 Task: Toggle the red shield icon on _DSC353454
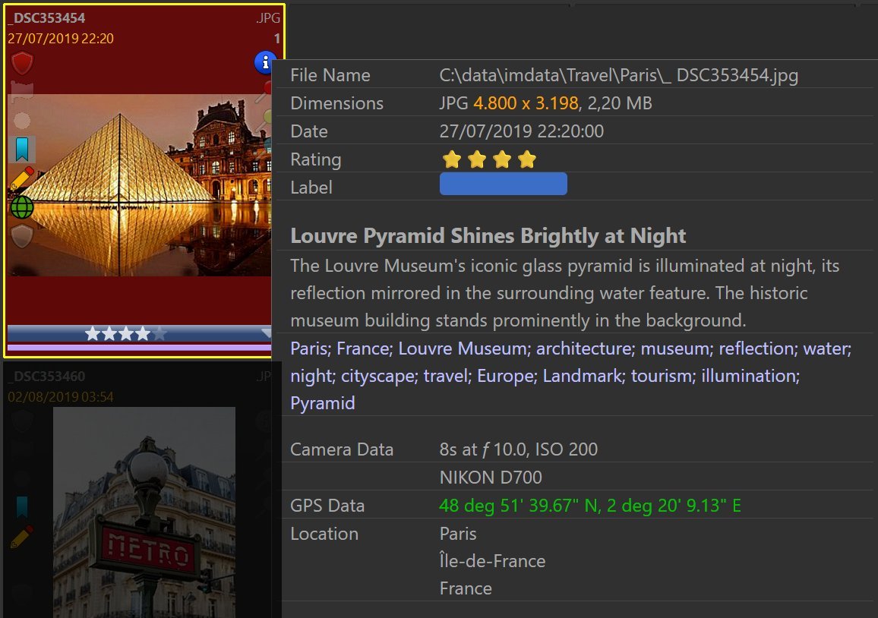22,63
